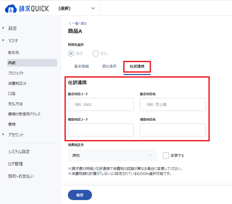The height and width of the screenshot is (204, 232).
Task: Select the 請求 radio button
Action: [71, 53]
